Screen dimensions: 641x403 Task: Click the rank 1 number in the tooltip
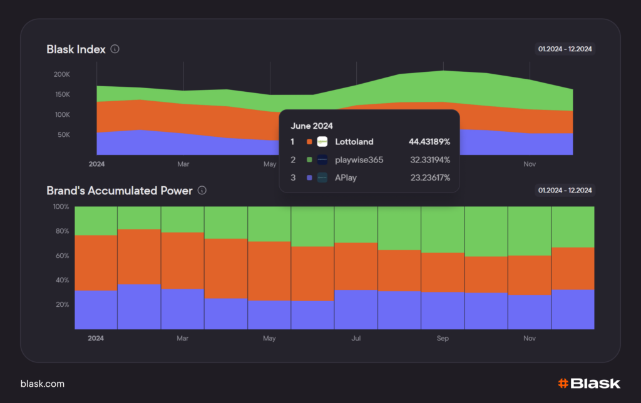coord(292,142)
